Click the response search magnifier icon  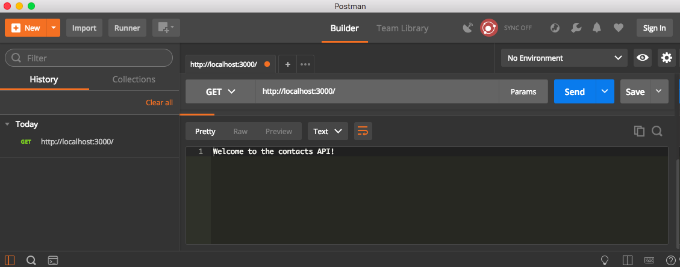click(657, 131)
